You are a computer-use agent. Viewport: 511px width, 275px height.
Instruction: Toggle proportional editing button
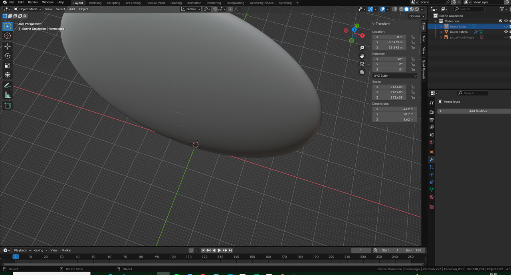pos(230,9)
